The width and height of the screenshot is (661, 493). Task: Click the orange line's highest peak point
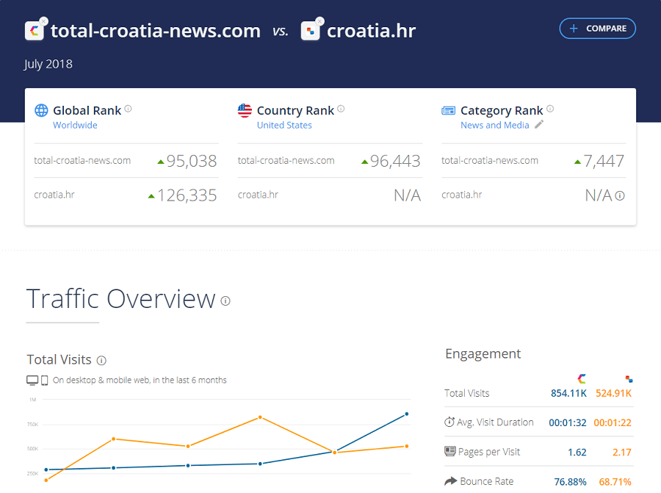(x=260, y=417)
